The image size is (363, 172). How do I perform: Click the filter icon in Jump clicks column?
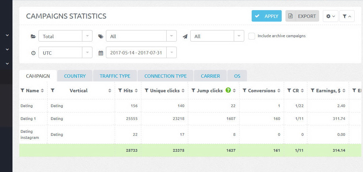[x=193, y=91]
